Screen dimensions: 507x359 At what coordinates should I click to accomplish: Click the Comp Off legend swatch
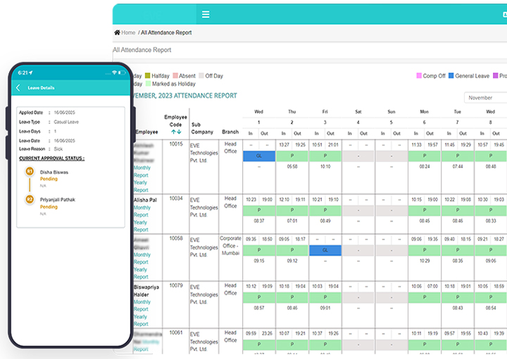[x=419, y=75]
